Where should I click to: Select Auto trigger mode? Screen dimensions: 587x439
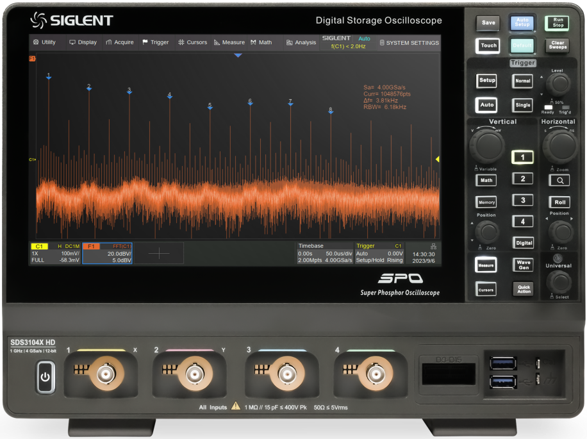pyautogui.click(x=486, y=105)
